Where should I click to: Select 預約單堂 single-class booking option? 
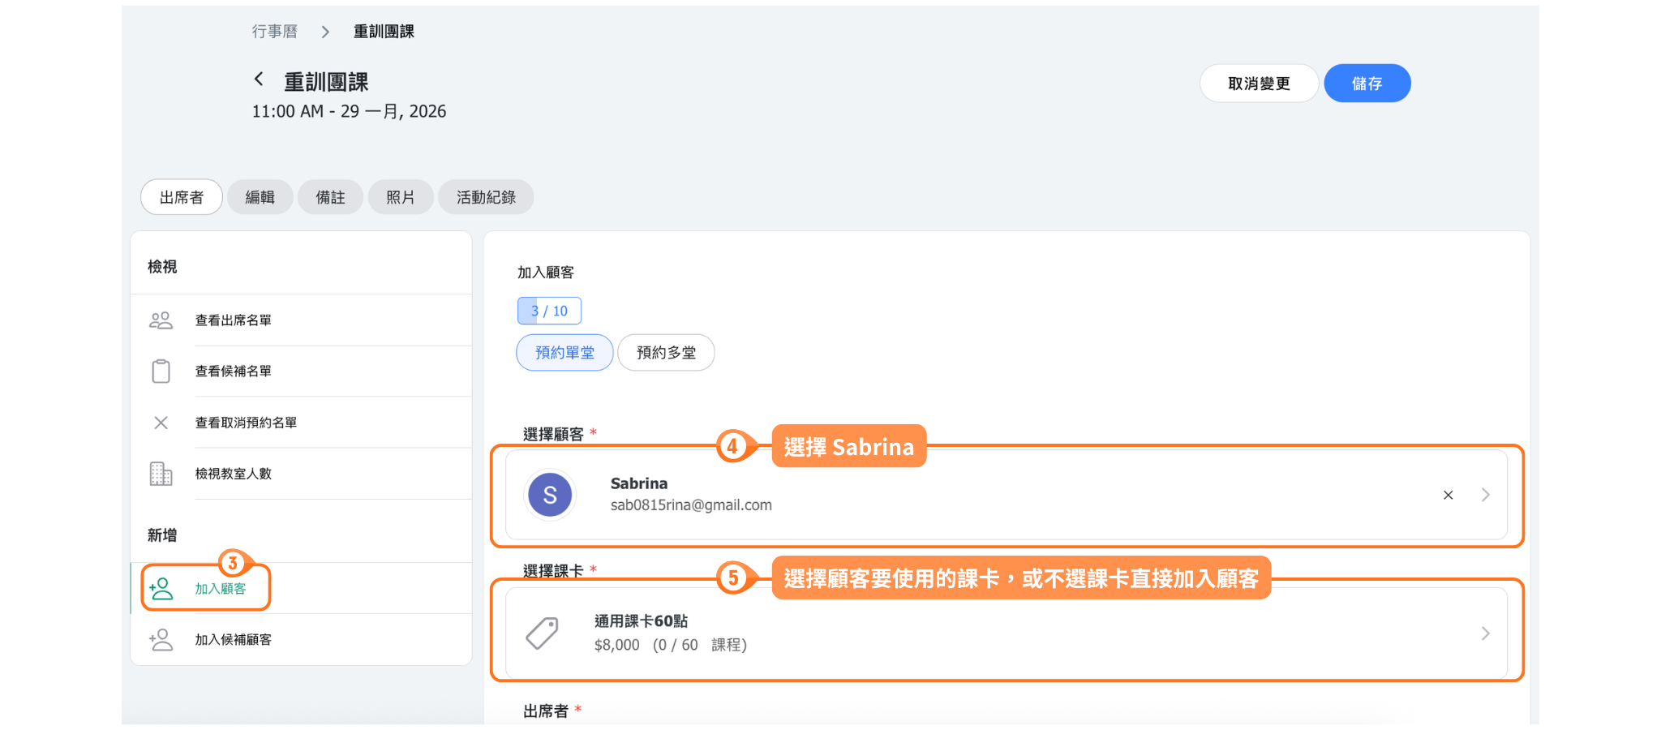[564, 353]
